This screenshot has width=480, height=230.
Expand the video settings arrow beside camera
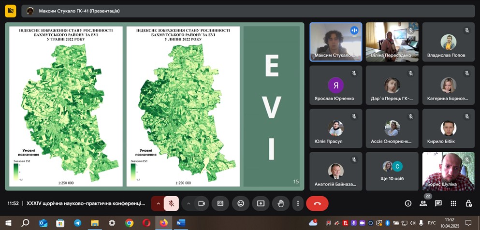point(189,203)
